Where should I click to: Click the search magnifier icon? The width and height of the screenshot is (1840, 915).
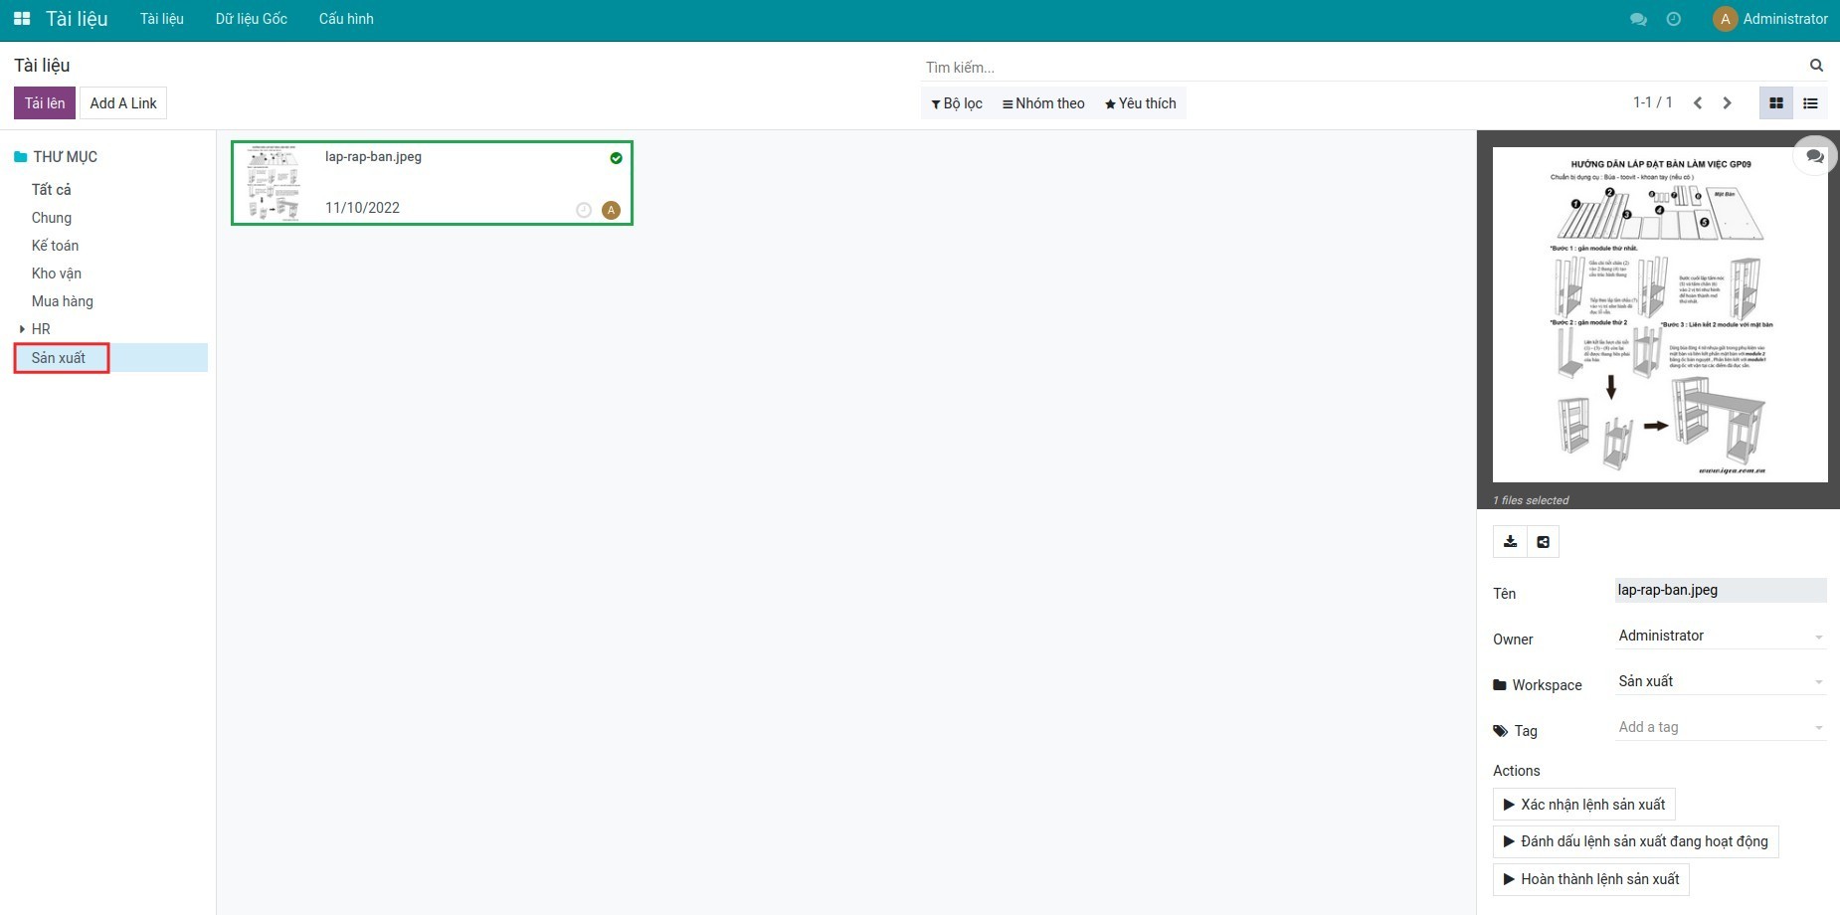coord(1816,66)
